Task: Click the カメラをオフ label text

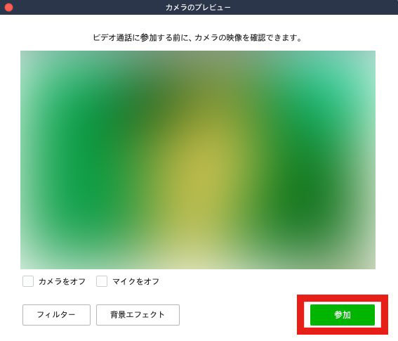Action: (62, 281)
